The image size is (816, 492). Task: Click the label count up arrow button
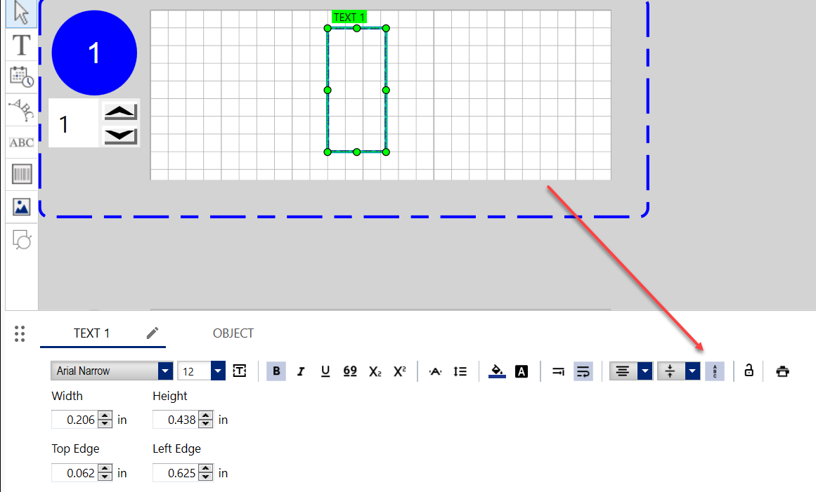coord(121,112)
